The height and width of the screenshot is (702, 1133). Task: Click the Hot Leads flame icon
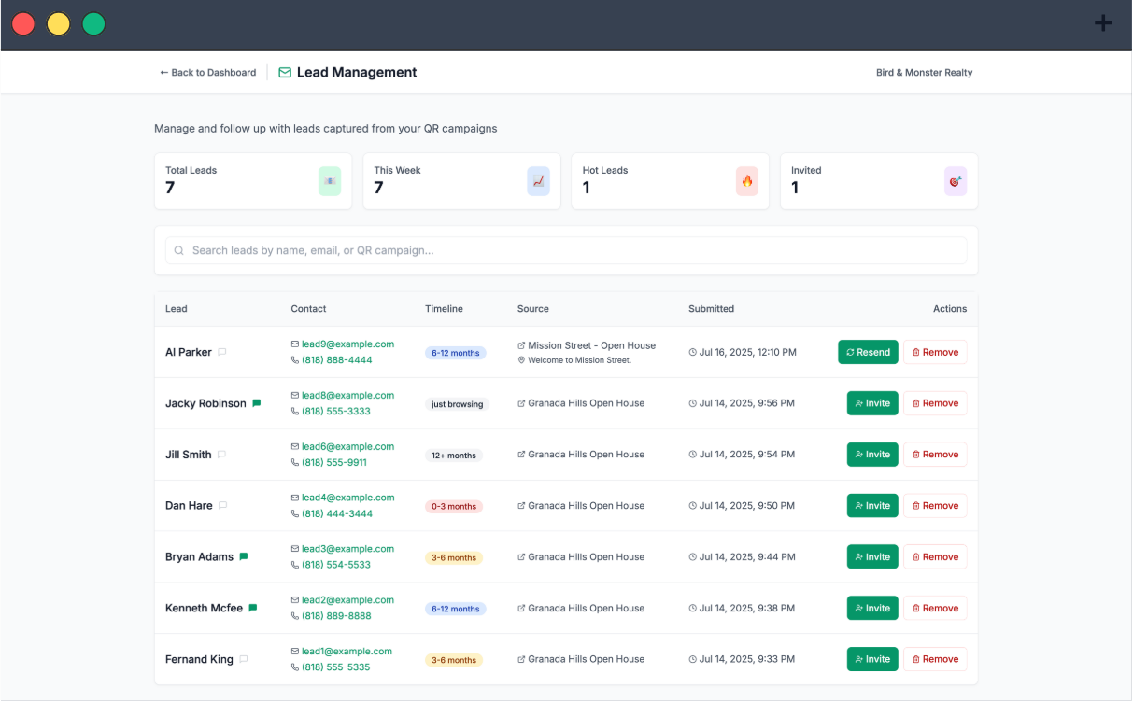point(746,181)
